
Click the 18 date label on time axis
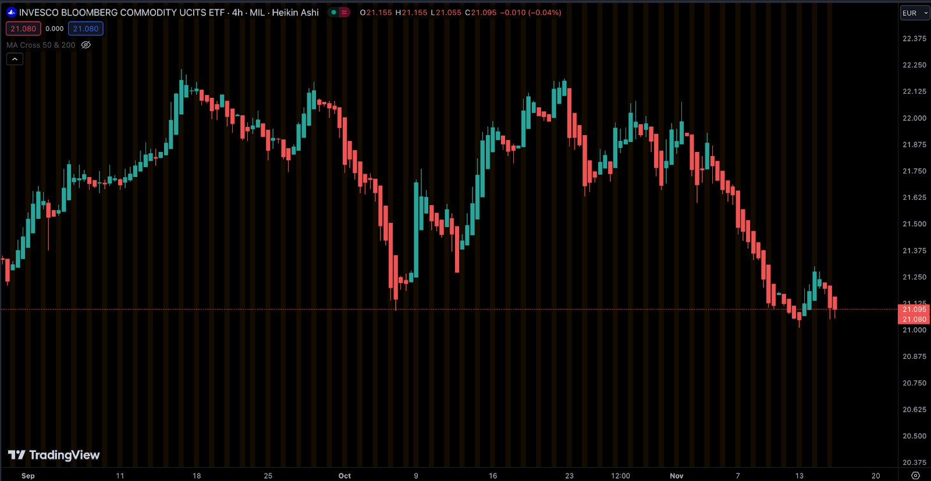click(x=197, y=476)
